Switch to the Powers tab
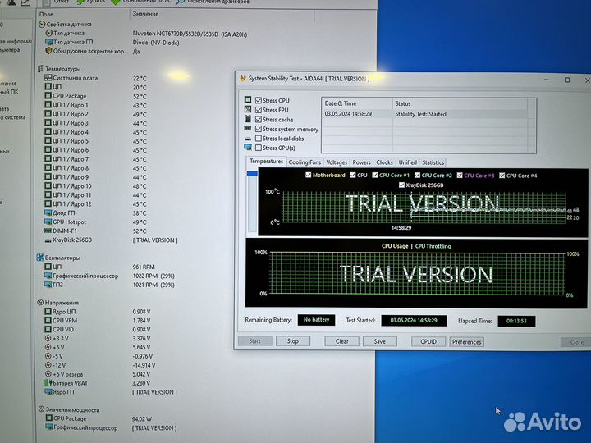 pyautogui.click(x=361, y=162)
